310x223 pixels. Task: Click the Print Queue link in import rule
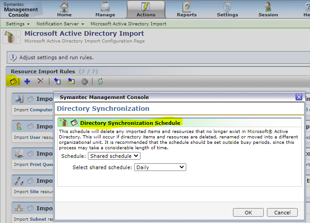coord(42,164)
